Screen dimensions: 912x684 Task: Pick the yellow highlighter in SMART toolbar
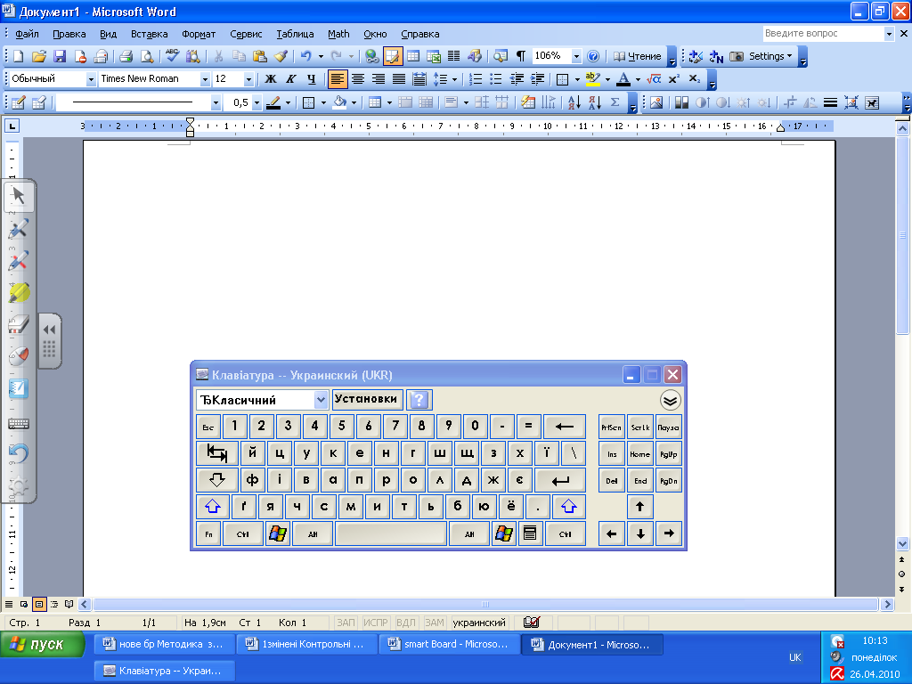click(19, 292)
